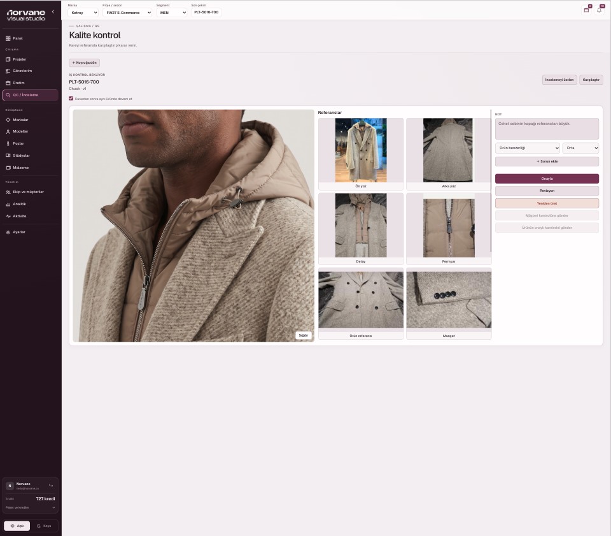Expand the Proje / sezon dropdown

[x=127, y=13]
